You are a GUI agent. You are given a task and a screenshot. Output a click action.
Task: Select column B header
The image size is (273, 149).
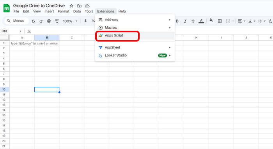click(47, 38)
